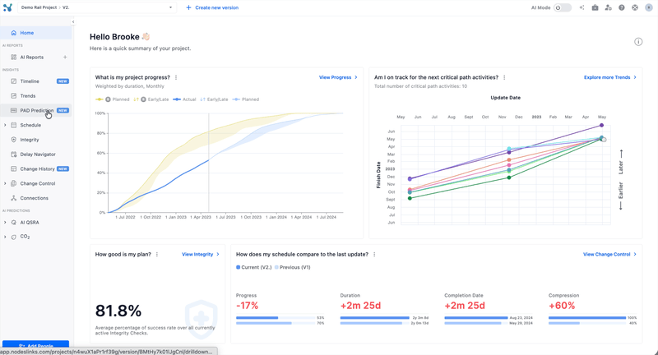Click the info icon below the header
The image size is (658, 355).
(638, 42)
